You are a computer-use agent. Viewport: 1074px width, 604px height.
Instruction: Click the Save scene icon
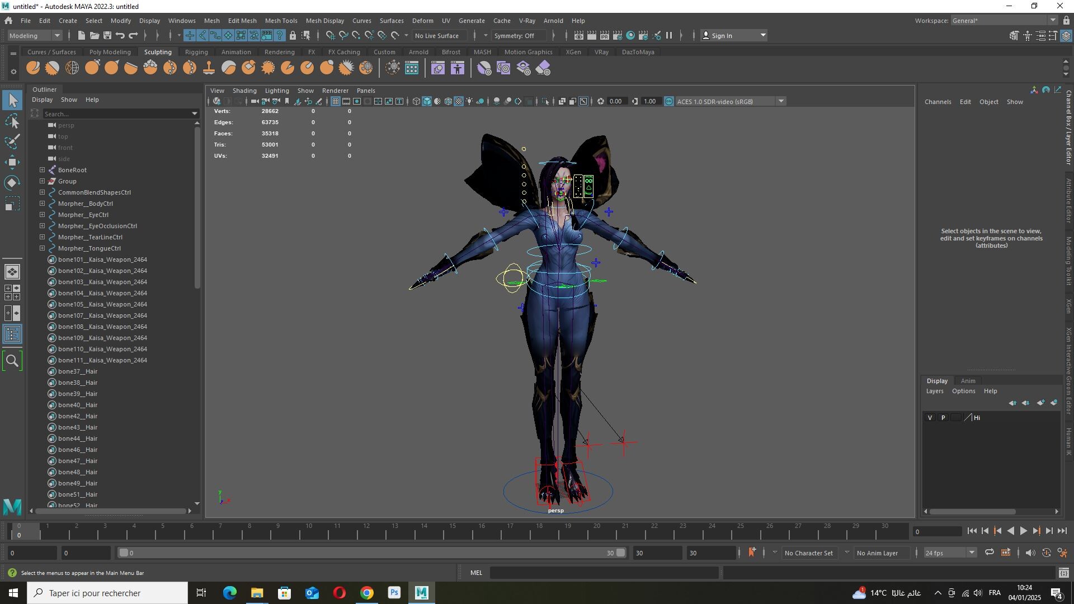(107, 35)
